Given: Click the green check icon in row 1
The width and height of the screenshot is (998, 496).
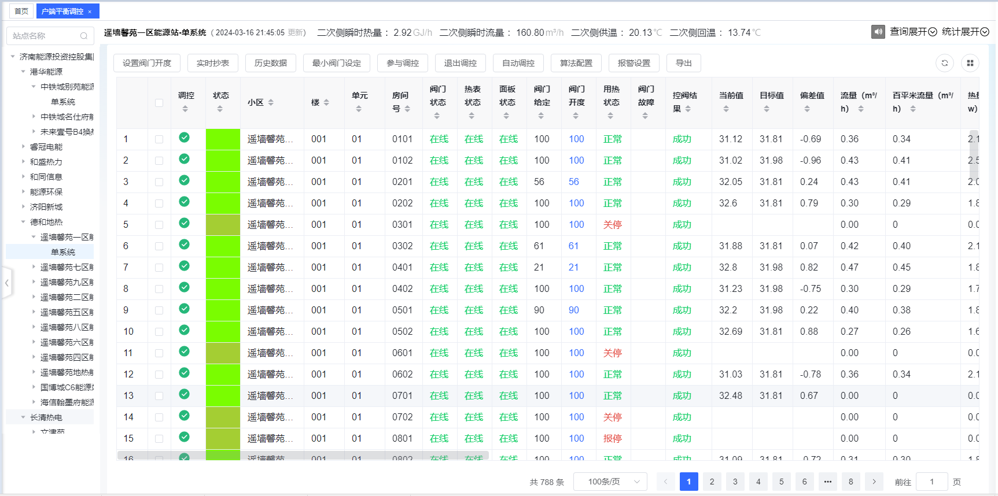Looking at the screenshot, I should click(184, 138).
